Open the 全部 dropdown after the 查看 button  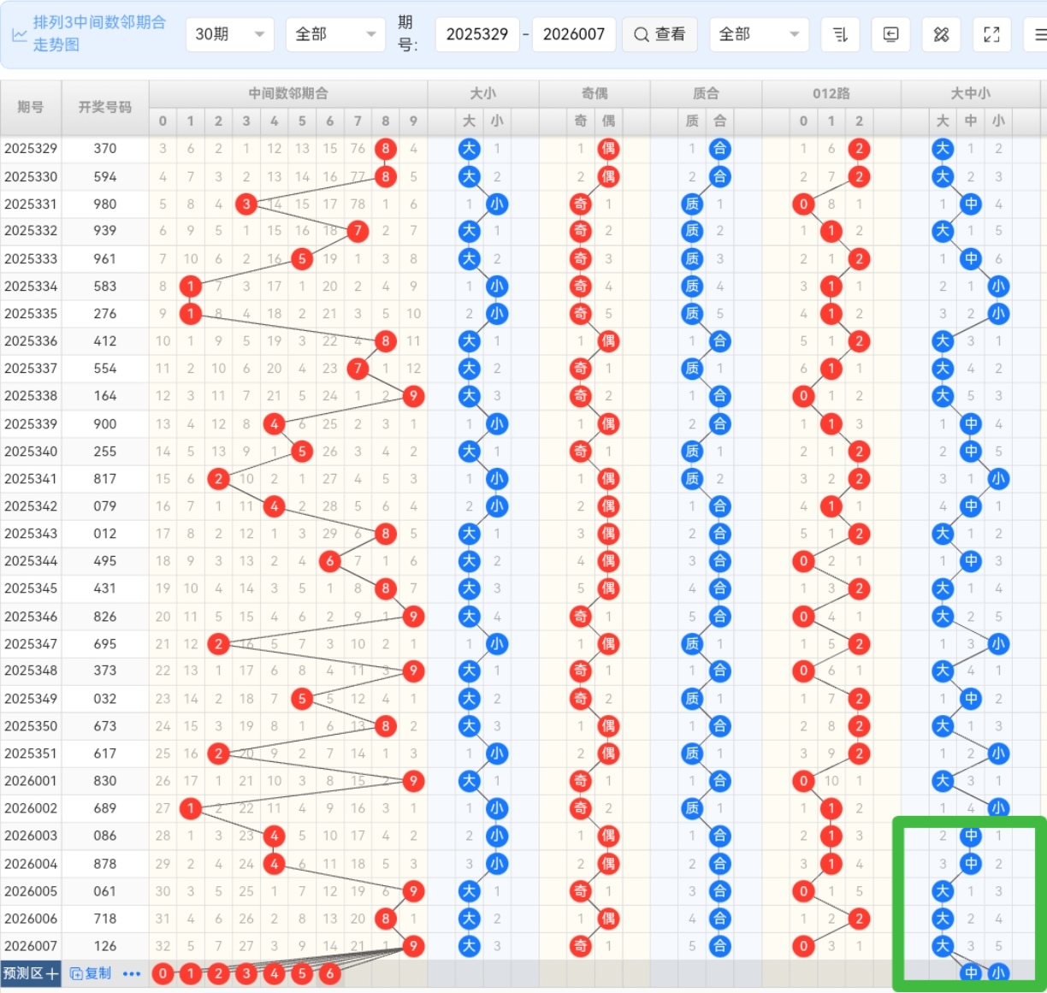[x=760, y=34]
